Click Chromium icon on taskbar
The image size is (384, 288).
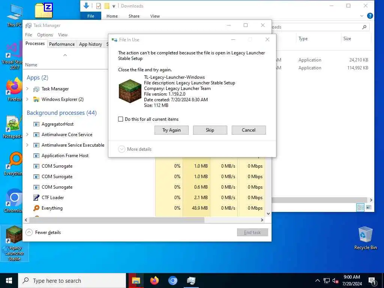[x=172, y=280]
